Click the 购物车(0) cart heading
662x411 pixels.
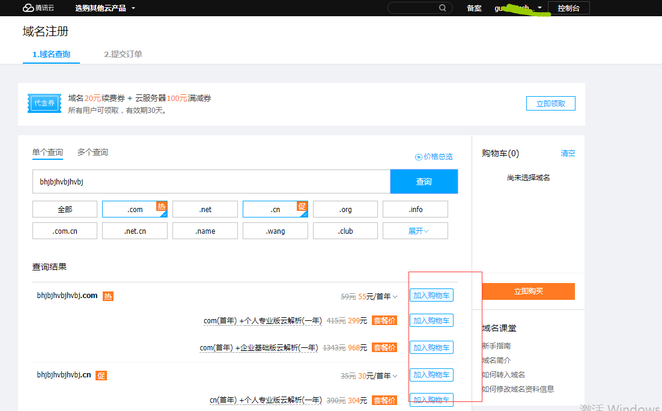coord(500,153)
